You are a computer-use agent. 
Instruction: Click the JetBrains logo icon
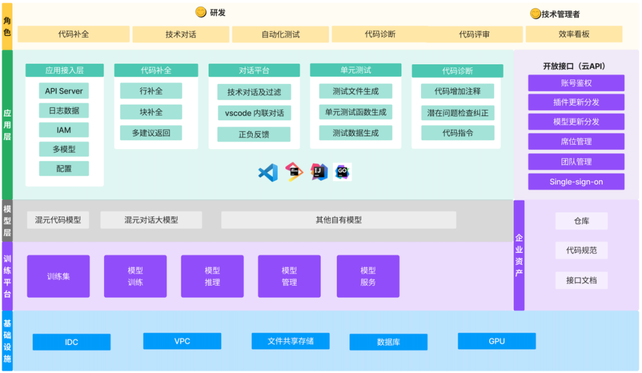click(293, 172)
